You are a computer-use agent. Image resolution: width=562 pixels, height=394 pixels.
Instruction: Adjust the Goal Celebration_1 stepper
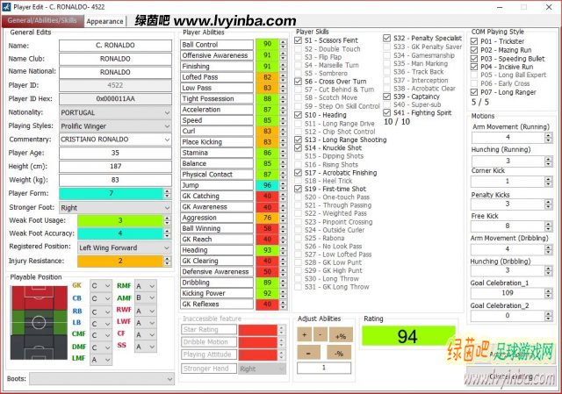pyautogui.click(x=548, y=293)
